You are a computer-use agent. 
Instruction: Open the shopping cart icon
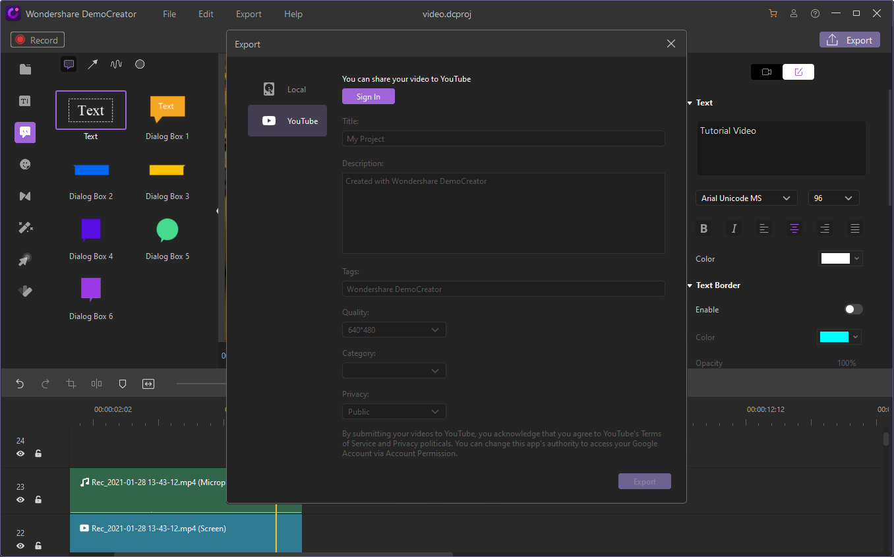click(x=773, y=14)
